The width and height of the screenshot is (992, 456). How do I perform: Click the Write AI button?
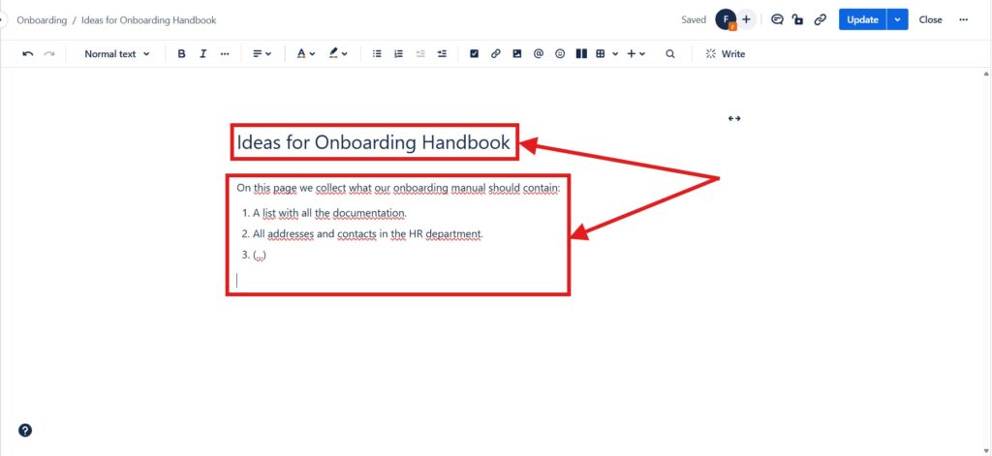tap(725, 54)
